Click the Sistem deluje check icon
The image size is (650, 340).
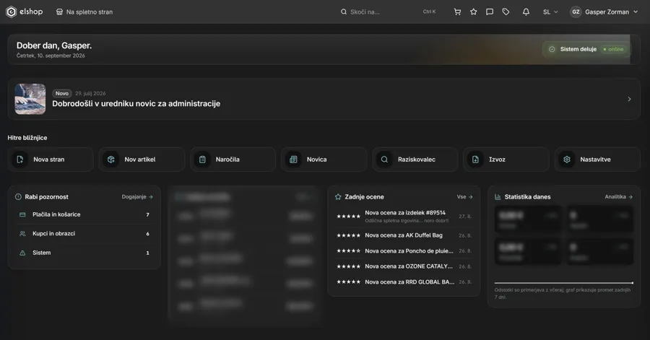pyautogui.click(x=552, y=49)
